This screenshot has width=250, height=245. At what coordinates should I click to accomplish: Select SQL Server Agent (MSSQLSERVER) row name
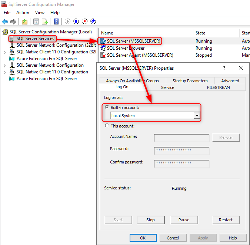140,55
